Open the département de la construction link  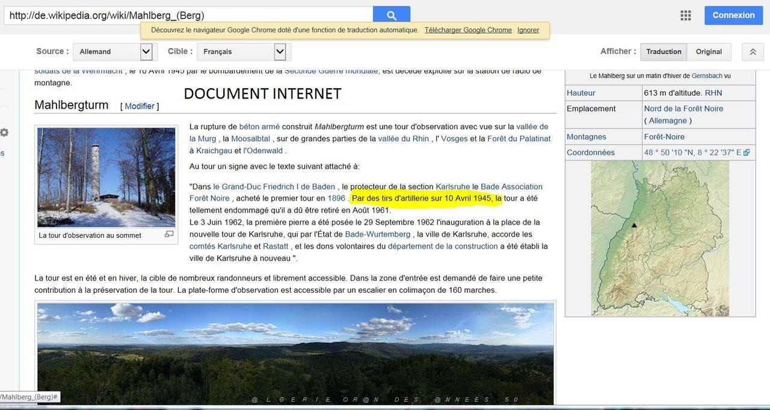pos(443,246)
